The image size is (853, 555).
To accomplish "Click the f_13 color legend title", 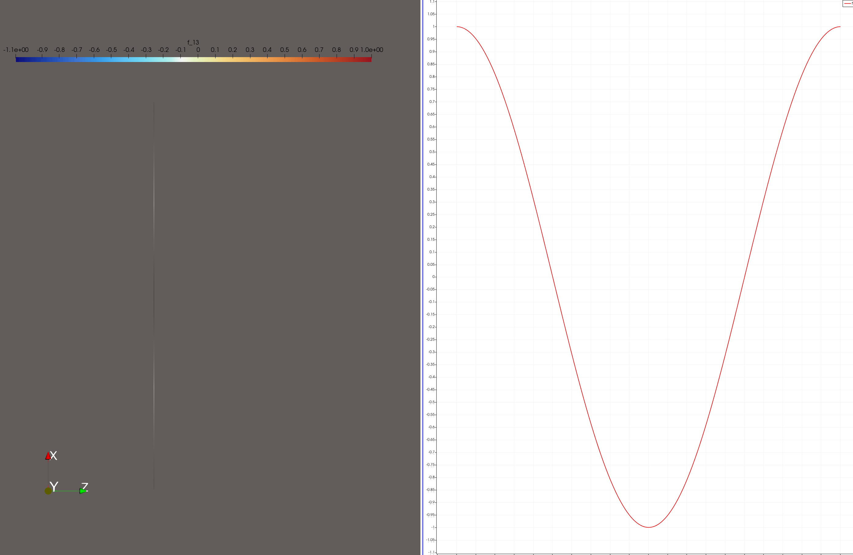I will (x=193, y=42).
